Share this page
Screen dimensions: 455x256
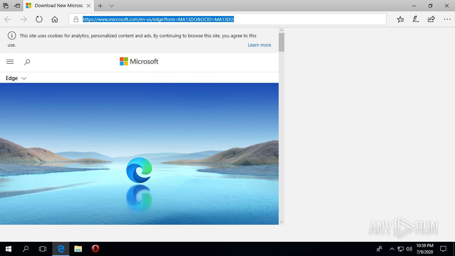[x=431, y=19]
